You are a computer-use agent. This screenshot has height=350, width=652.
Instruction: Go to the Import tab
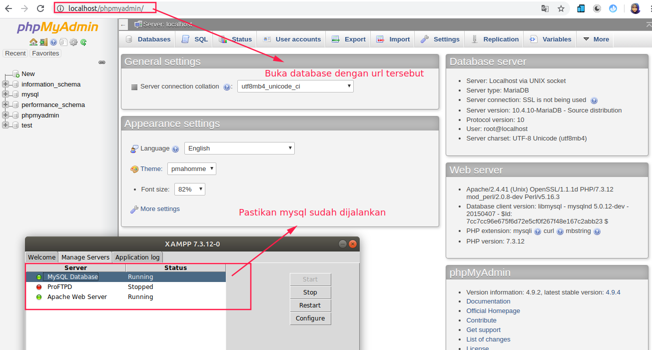click(x=393, y=39)
